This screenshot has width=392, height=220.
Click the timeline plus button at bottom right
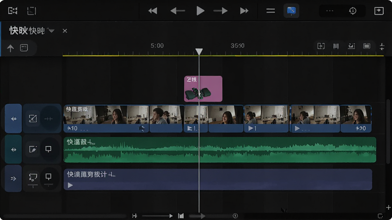[388, 207]
